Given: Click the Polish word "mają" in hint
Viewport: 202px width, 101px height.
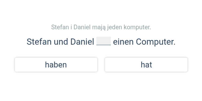Looking at the screenshot, I should pos(99,28).
